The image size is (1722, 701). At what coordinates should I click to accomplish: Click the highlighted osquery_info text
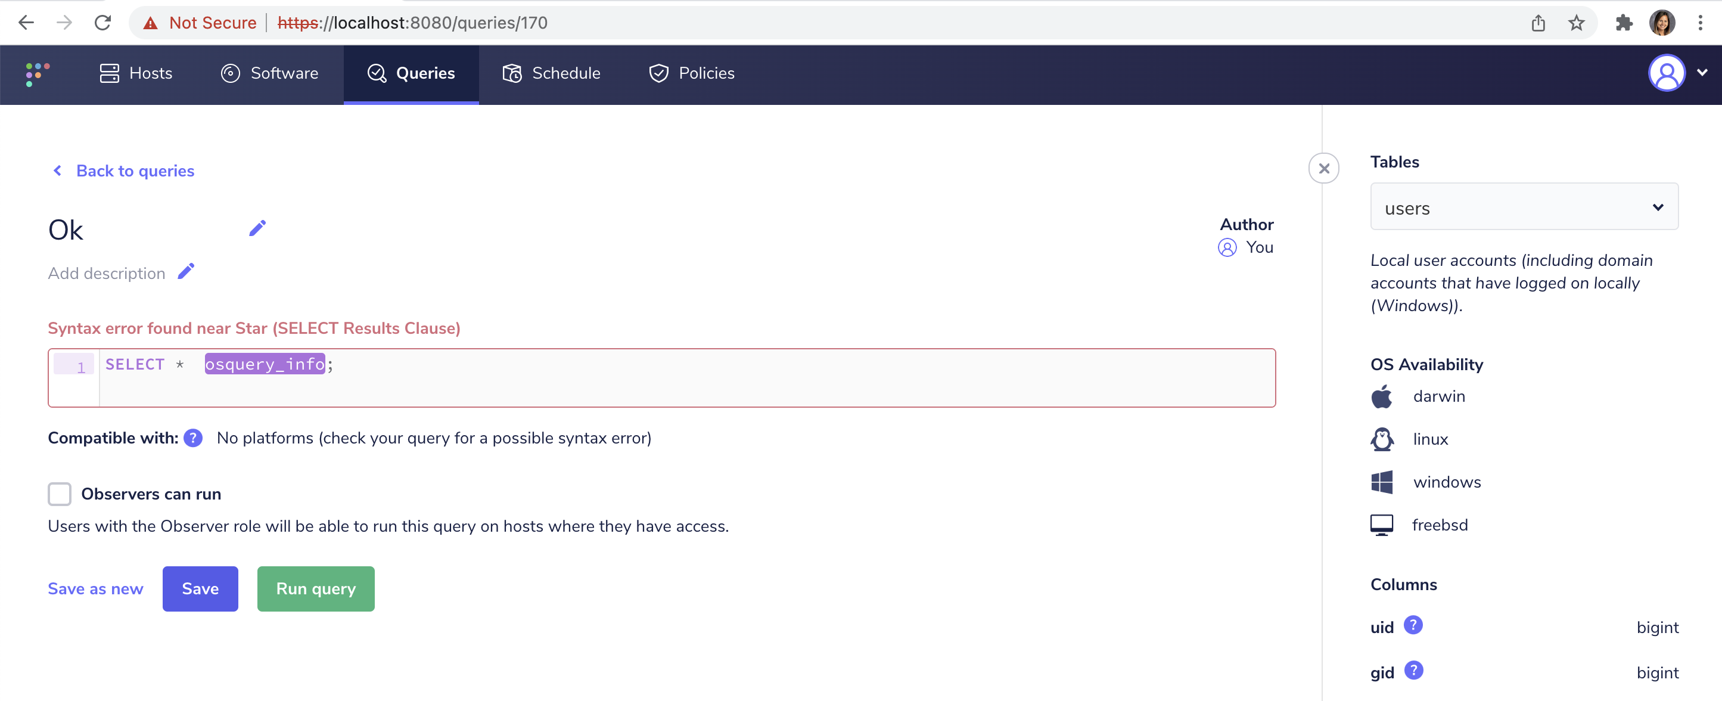[265, 364]
